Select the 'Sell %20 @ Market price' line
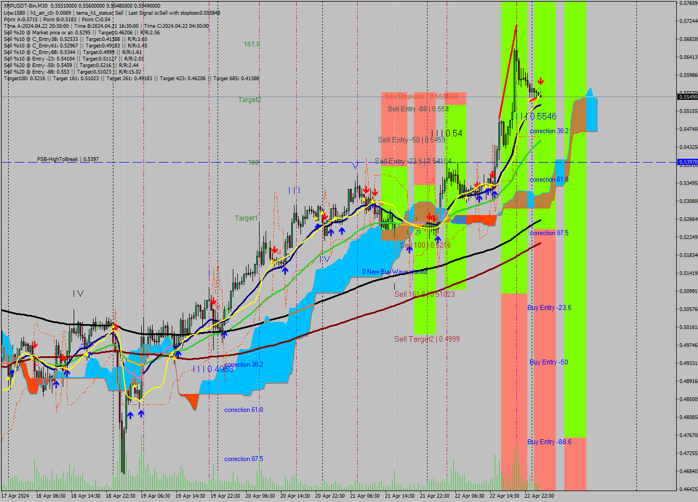Screen dimensions: 698x502 81,32
